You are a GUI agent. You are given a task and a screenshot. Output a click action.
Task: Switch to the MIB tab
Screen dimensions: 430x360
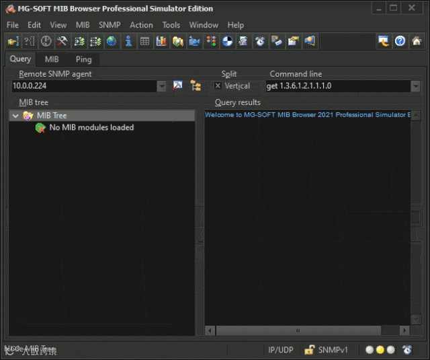[x=52, y=59]
